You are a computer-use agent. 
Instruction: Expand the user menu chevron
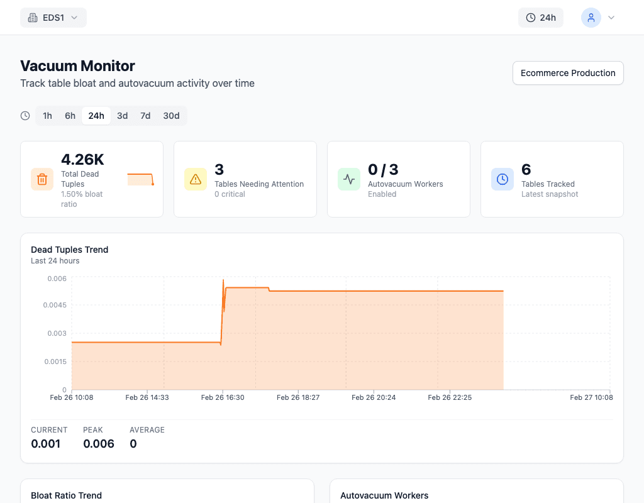tap(611, 18)
